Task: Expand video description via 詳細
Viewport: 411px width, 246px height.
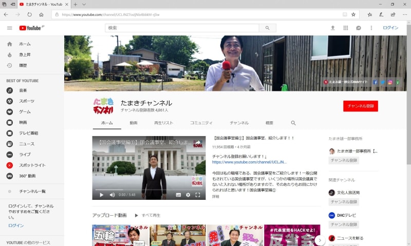Action: (215, 197)
